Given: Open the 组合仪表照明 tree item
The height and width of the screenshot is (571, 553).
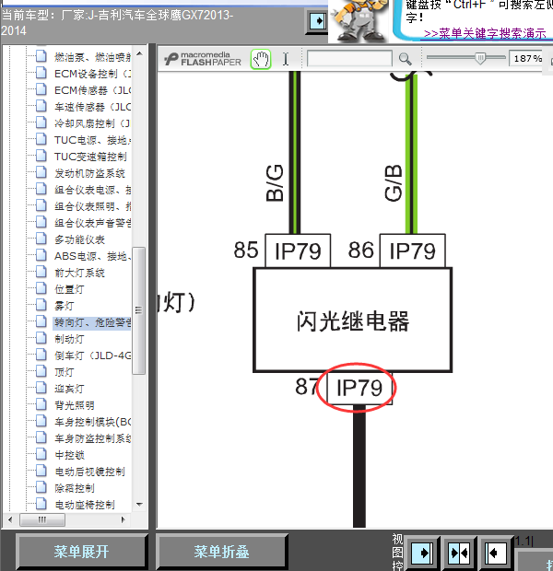Looking at the screenshot, I should click(92, 206).
